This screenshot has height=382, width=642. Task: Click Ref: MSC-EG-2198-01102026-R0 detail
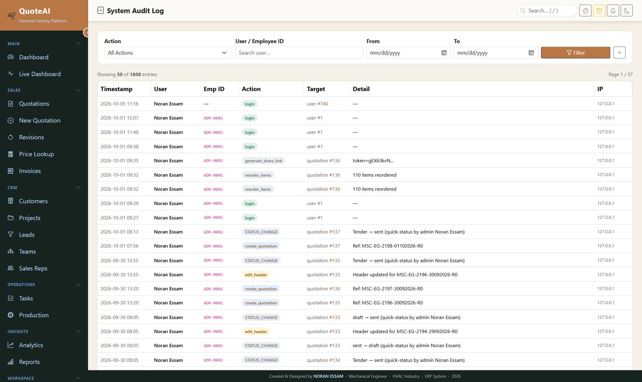[388, 246]
